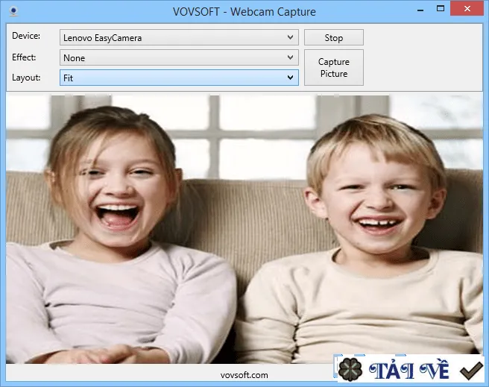This screenshot has height=387, width=489.
Task: Expand the Effect dropdown arrow
Action: coord(290,57)
